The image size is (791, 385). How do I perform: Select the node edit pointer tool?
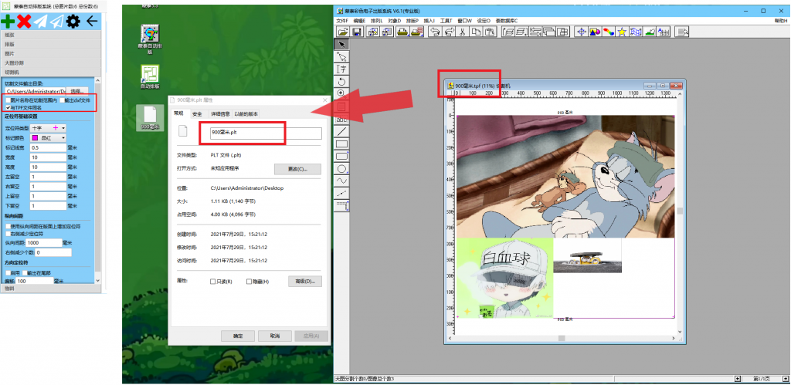click(342, 56)
